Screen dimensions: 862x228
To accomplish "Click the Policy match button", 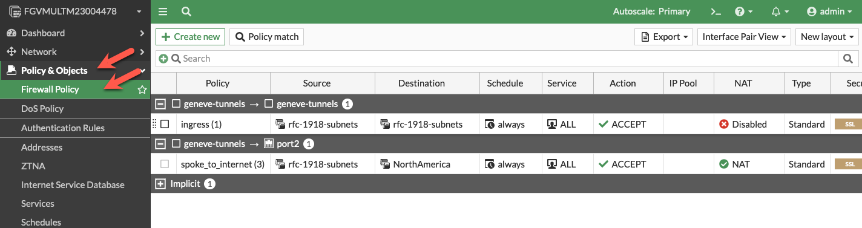I will [x=266, y=37].
